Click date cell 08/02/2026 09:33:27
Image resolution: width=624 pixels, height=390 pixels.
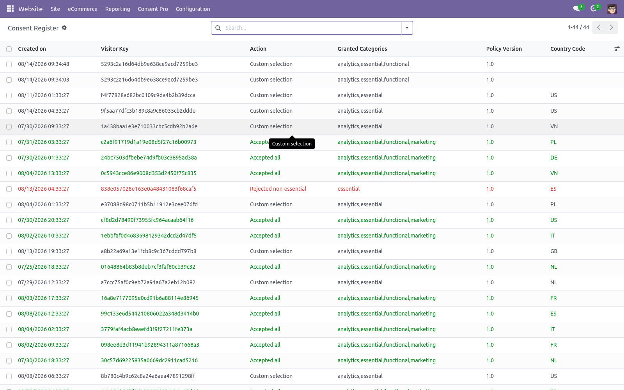click(44, 345)
